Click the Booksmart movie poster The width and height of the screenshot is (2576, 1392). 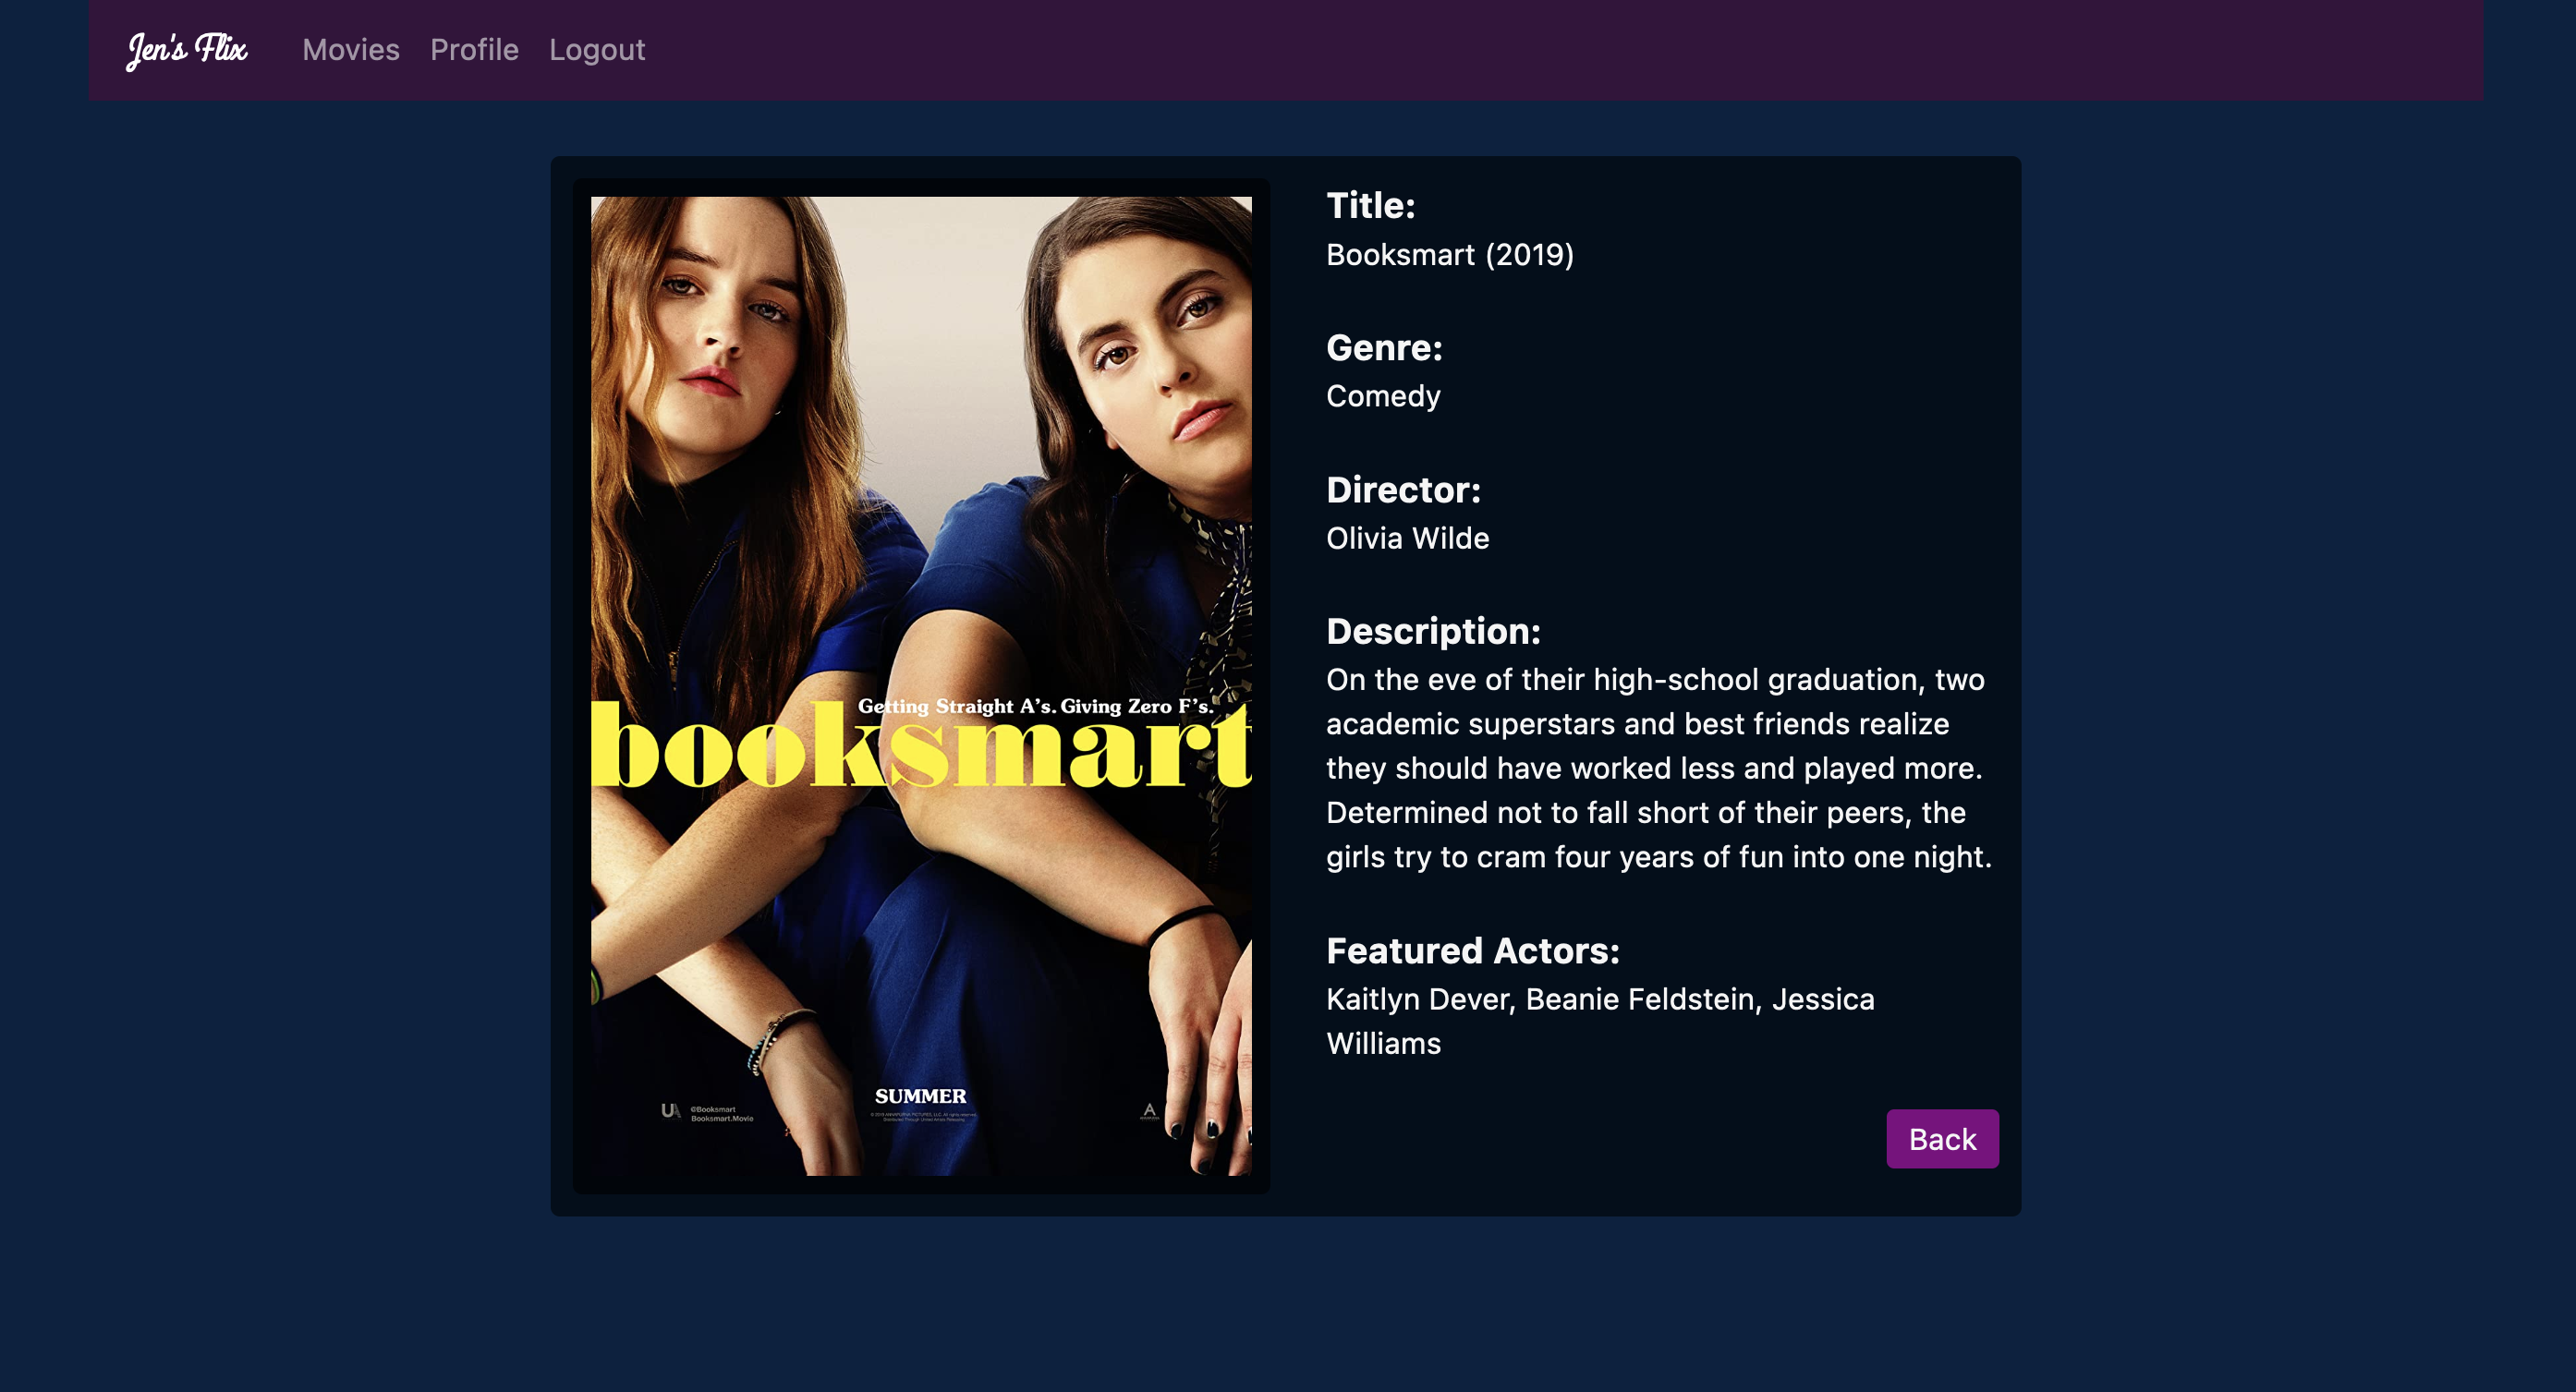tap(922, 692)
